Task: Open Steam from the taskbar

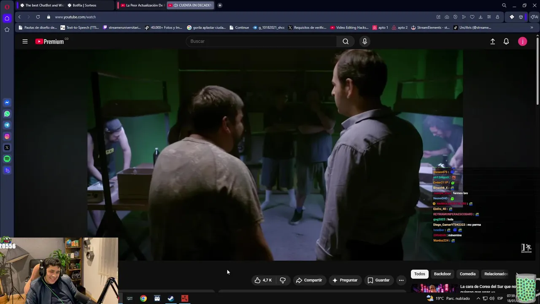Action: [x=171, y=299]
